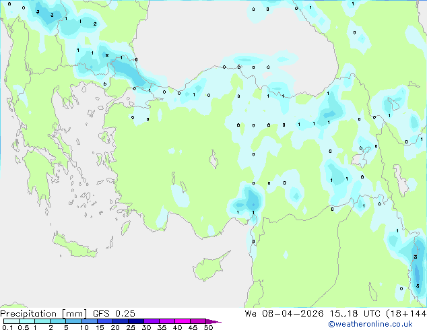
Task: Select the 15–20 mm legend swatch
Action: point(105,321)
